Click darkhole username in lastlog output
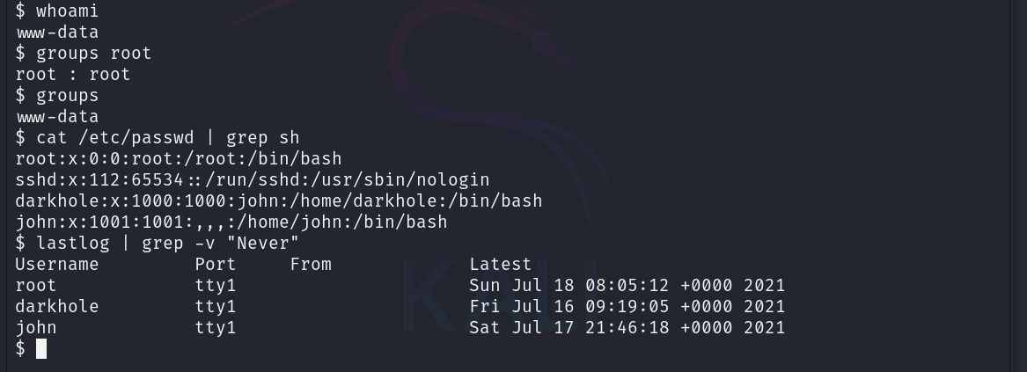1027x372 pixels. (57, 307)
